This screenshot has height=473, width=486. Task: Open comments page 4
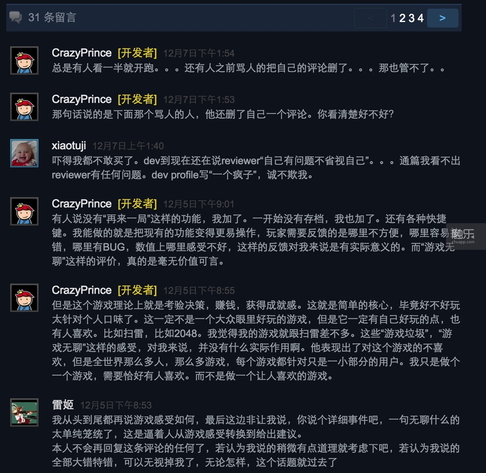[420, 18]
